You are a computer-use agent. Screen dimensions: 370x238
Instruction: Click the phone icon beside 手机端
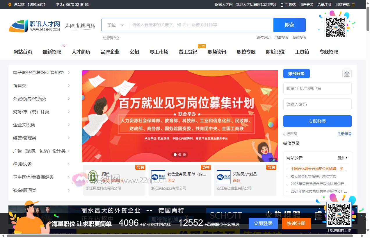[282, 5]
